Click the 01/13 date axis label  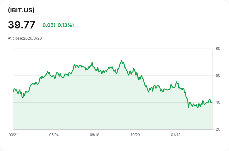(176, 135)
